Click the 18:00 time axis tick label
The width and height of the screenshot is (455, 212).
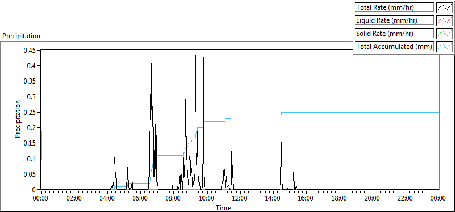pyautogui.click(x=339, y=198)
